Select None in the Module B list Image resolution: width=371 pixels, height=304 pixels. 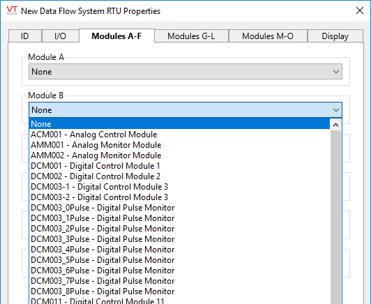[179, 124]
